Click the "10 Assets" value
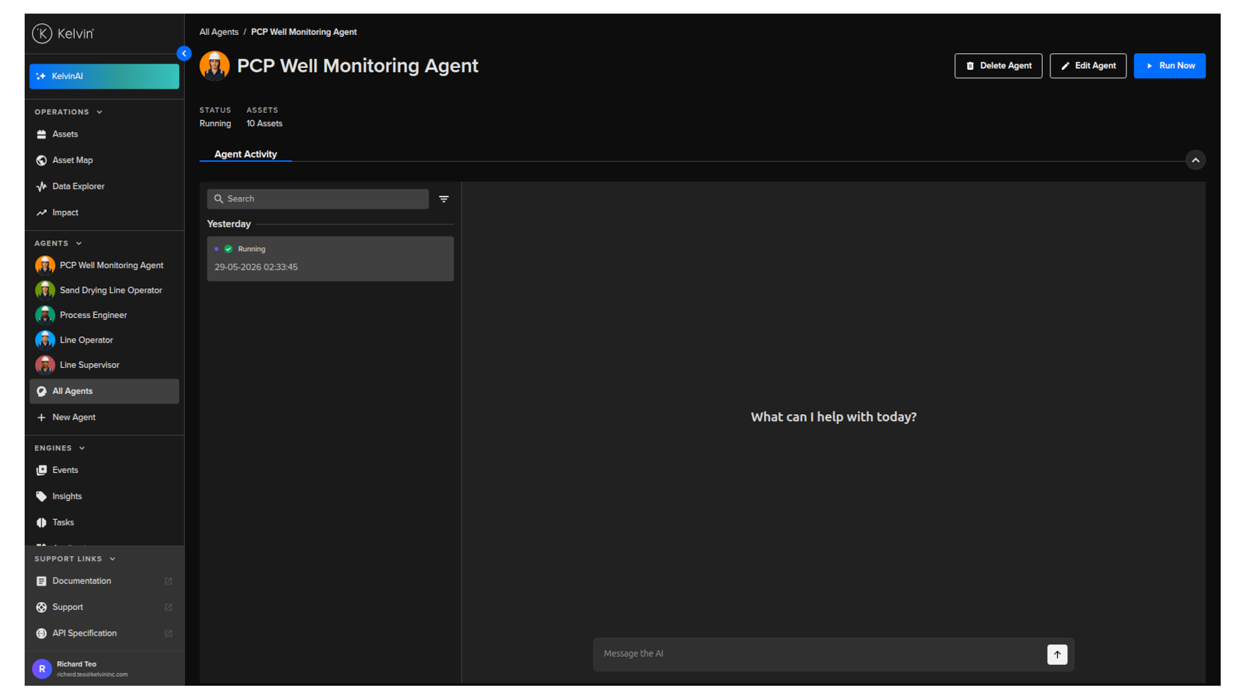Image resolution: width=1246 pixels, height=700 pixels. 264,124
